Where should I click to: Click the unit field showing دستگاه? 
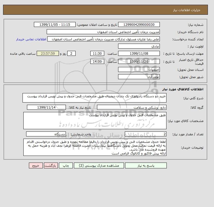46,134
